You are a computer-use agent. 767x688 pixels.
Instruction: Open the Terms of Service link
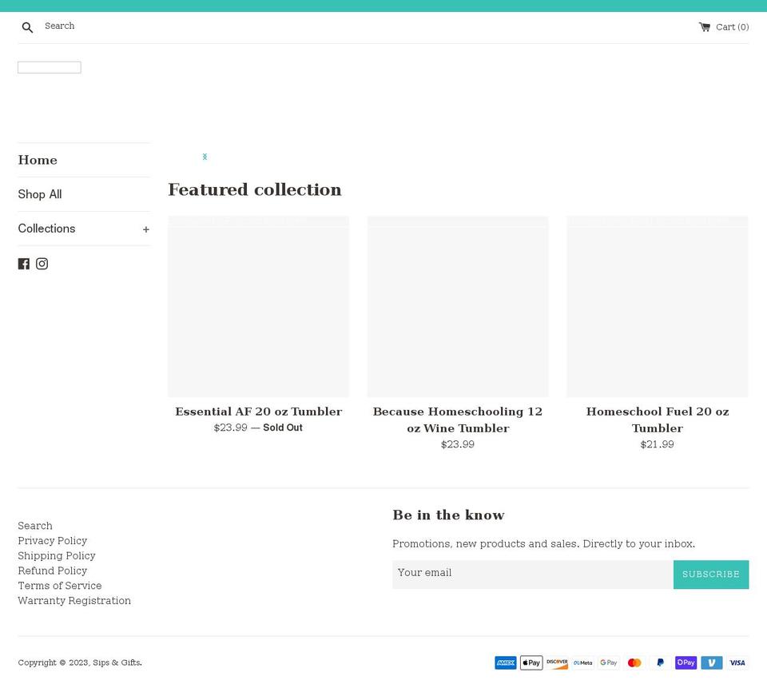click(60, 586)
